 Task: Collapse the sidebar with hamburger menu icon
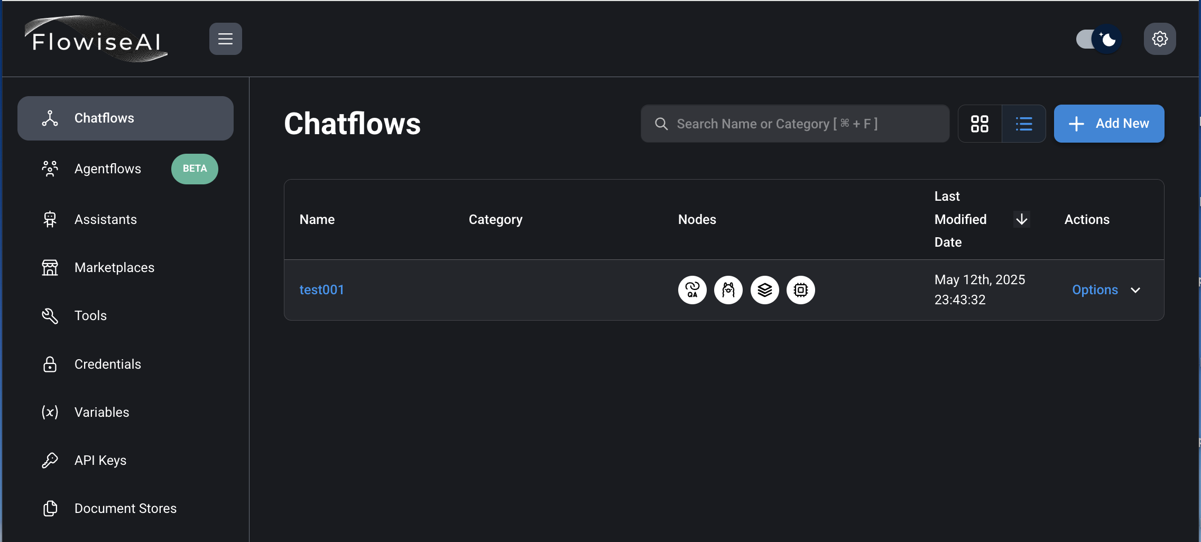tap(225, 39)
